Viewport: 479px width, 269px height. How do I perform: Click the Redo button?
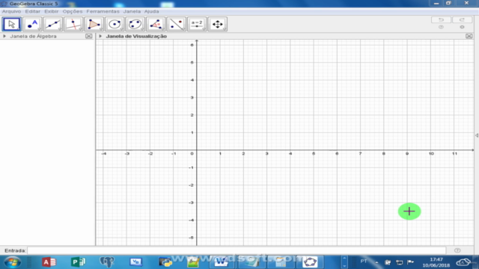462,20
